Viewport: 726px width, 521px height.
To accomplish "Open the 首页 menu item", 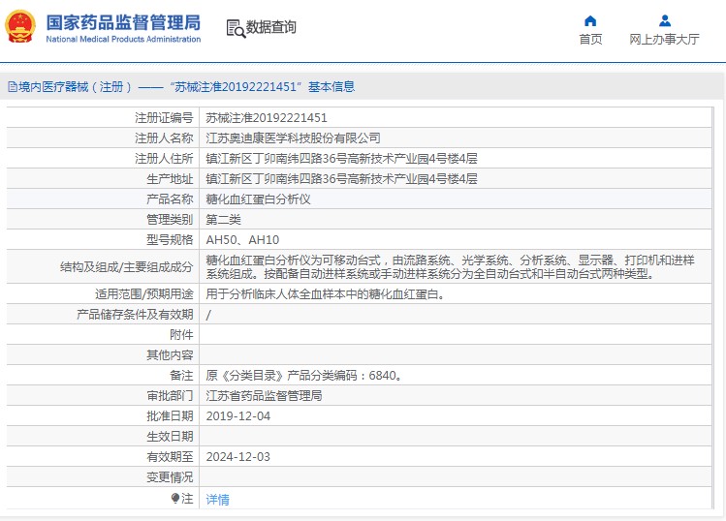I will pyautogui.click(x=590, y=40).
